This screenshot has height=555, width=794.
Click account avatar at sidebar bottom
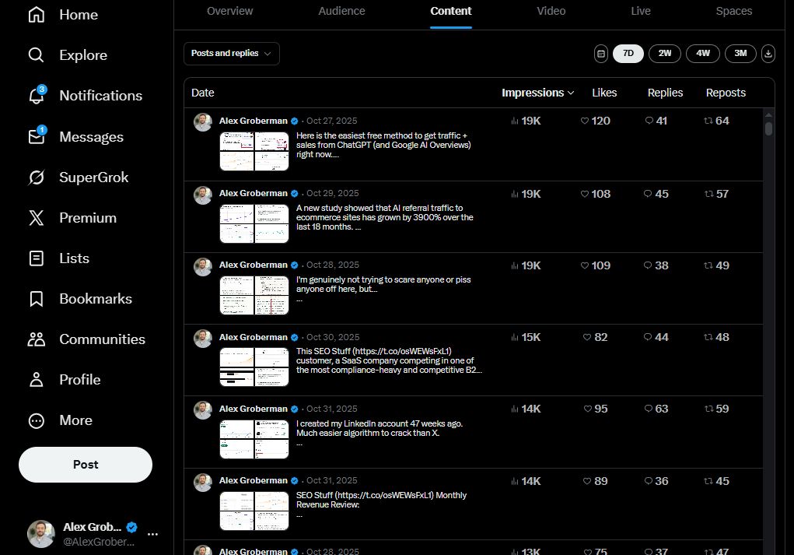(x=40, y=534)
